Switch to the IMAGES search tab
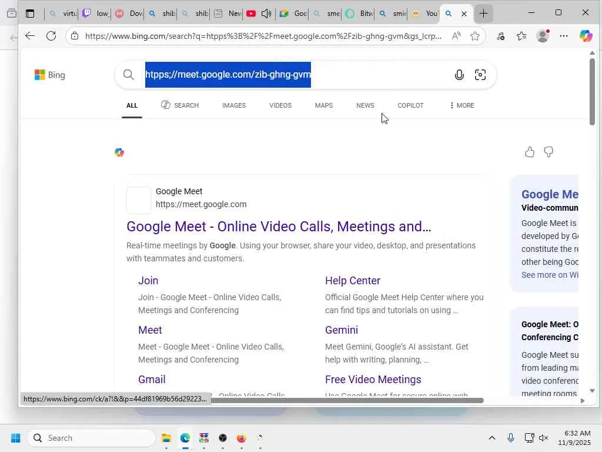 pyautogui.click(x=234, y=105)
